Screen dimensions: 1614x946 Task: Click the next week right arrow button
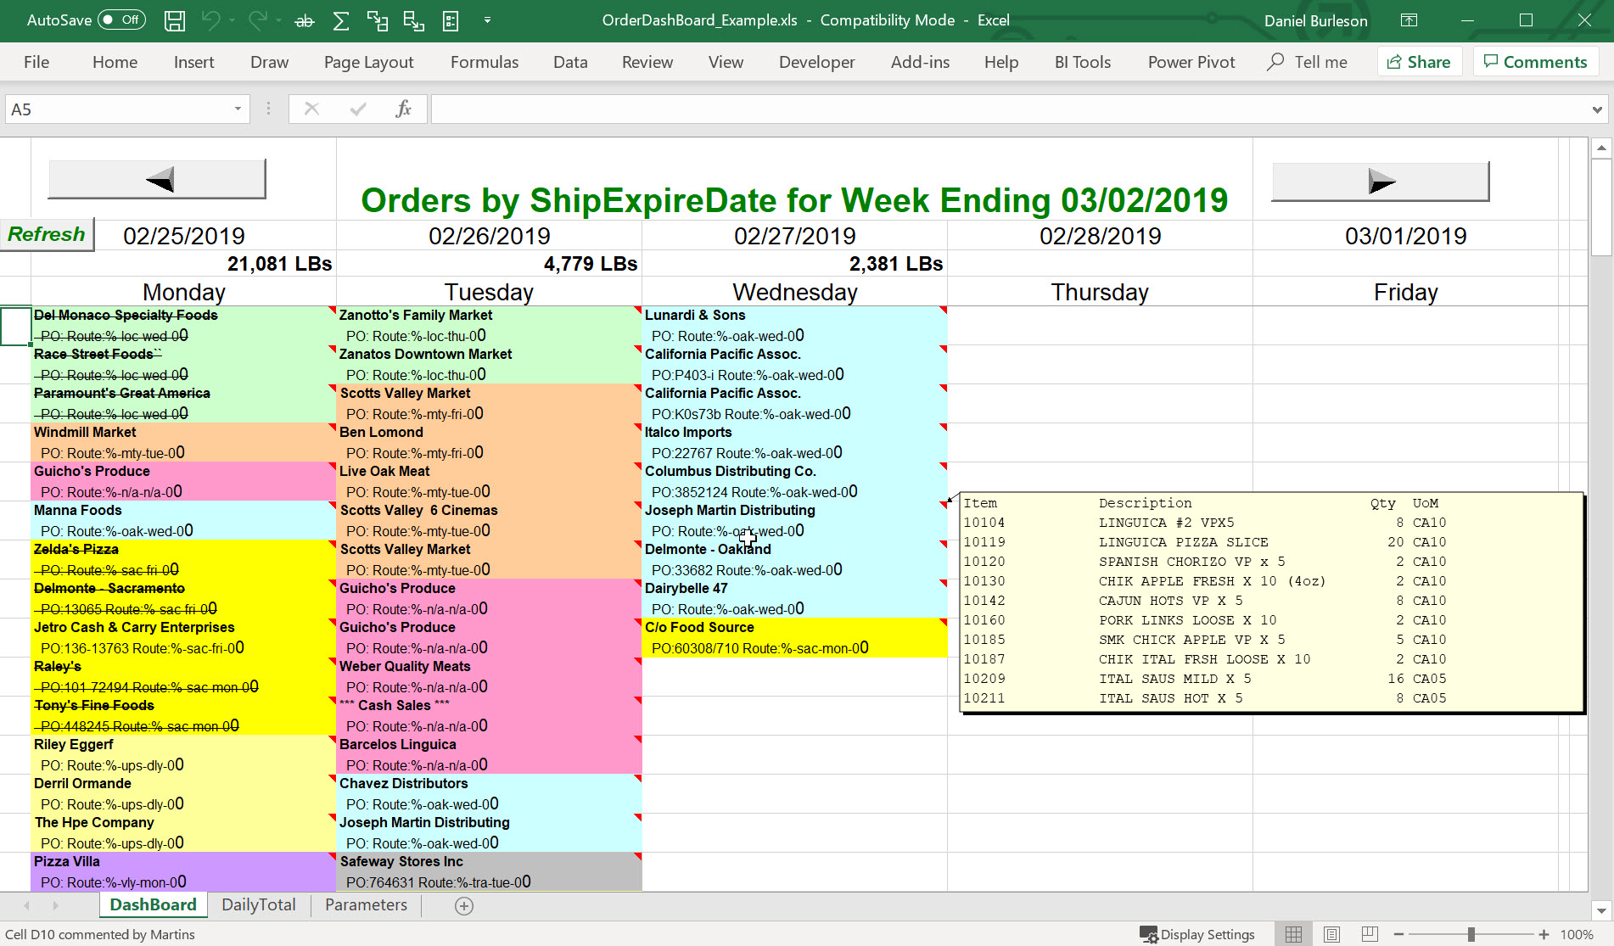(1380, 181)
